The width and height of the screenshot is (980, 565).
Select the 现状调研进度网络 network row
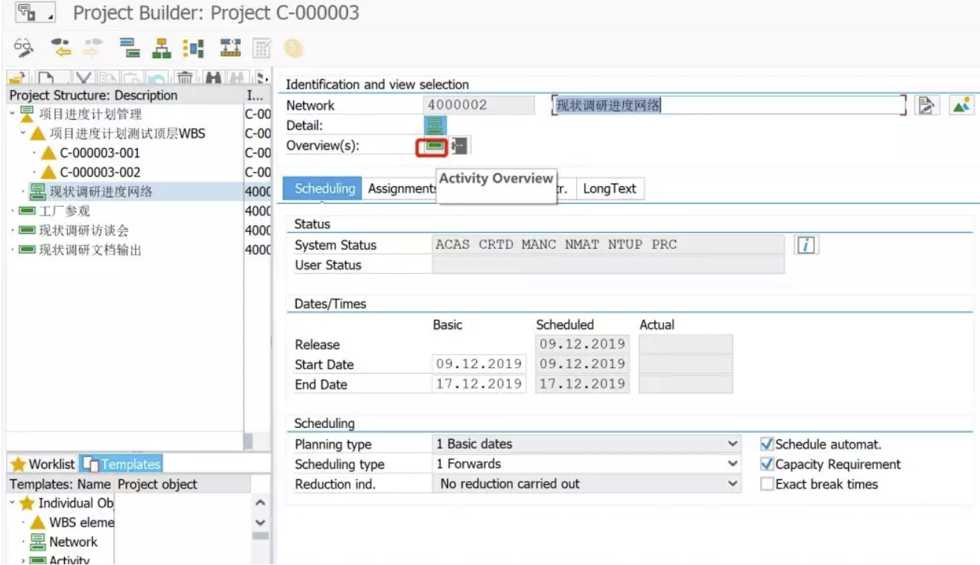click(101, 191)
